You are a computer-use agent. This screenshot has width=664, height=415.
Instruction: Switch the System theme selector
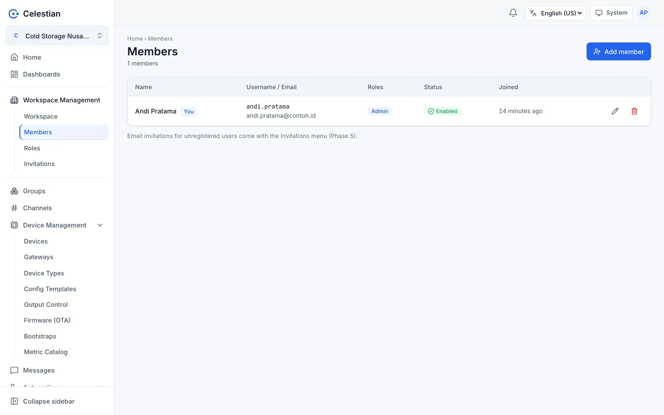tap(611, 13)
